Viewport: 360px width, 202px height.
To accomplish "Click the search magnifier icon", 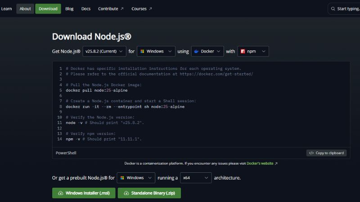I will [333, 9].
